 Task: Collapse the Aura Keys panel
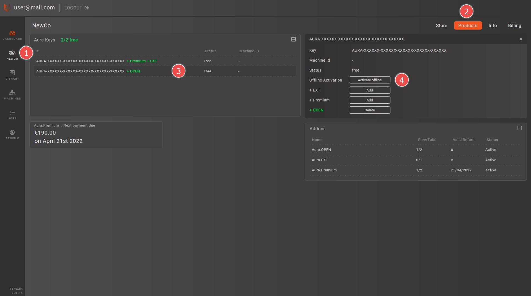point(294,40)
